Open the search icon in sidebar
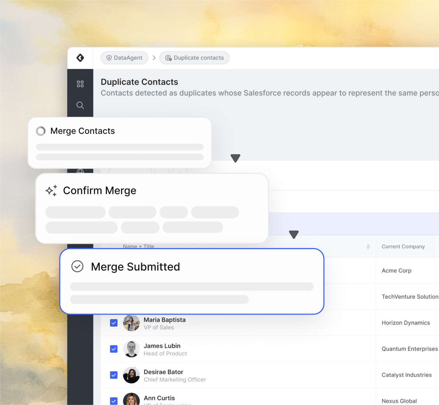Image resolution: width=439 pixels, height=405 pixels. tap(80, 105)
